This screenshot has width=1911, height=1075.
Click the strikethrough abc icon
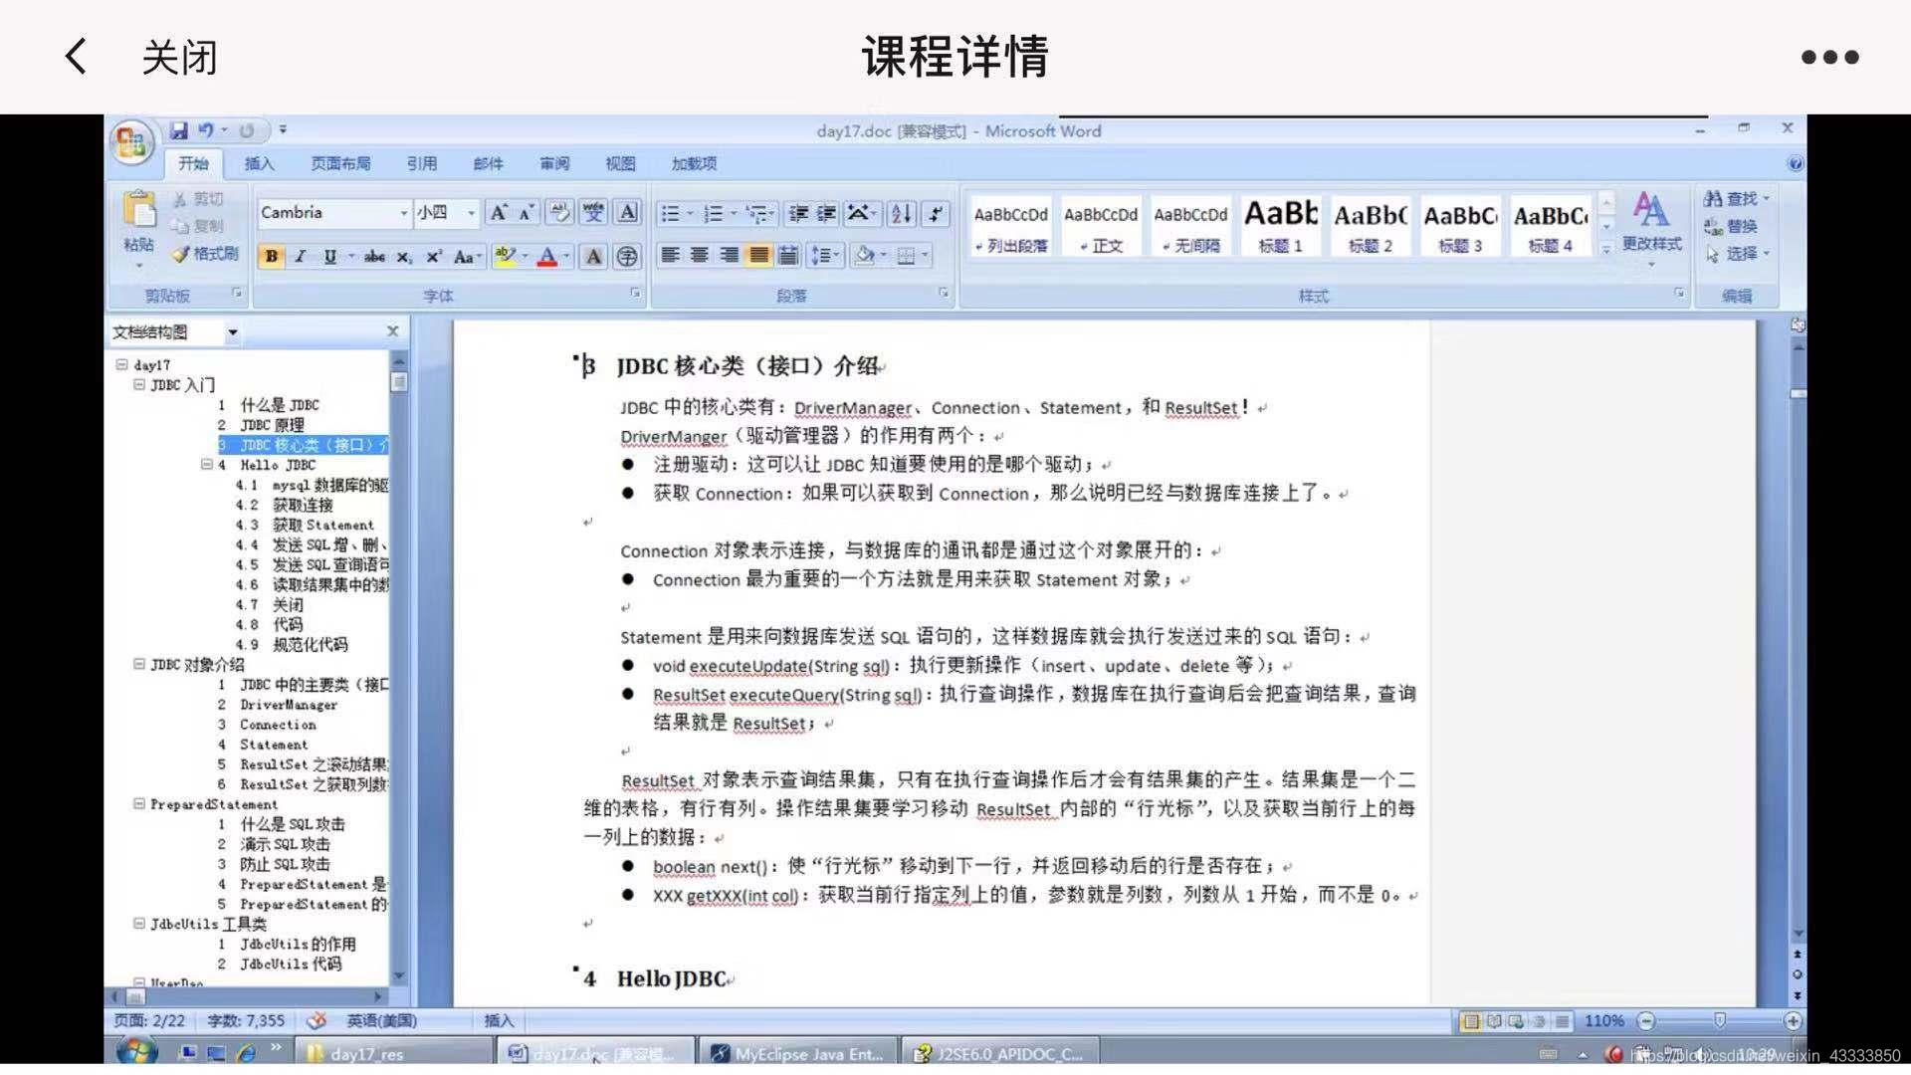point(374,257)
